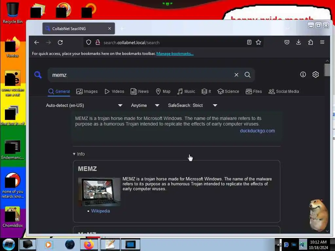Click the address bar URL field
335x251 pixels.
click(x=173, y=42)
